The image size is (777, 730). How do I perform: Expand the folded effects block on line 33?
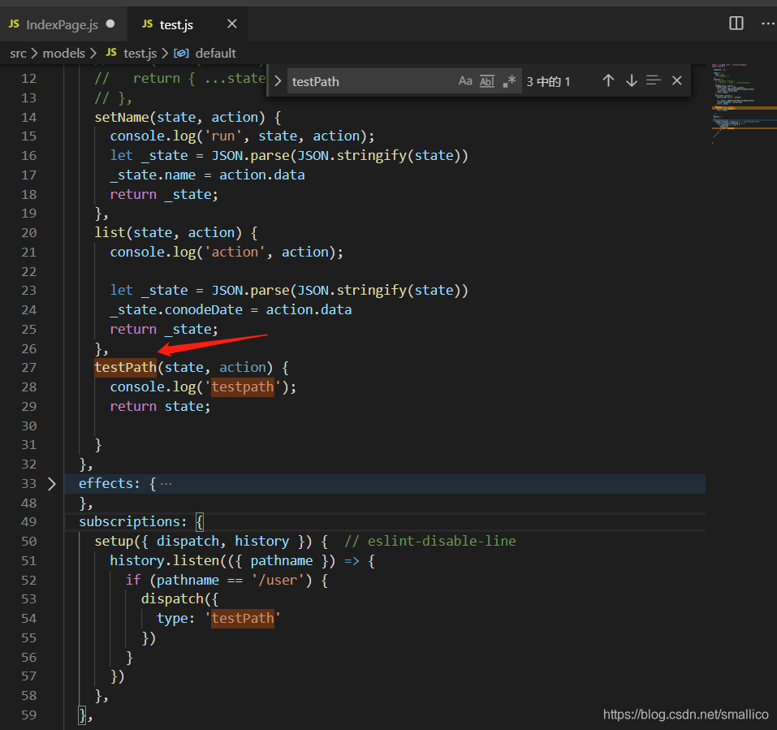click(51, 484)
